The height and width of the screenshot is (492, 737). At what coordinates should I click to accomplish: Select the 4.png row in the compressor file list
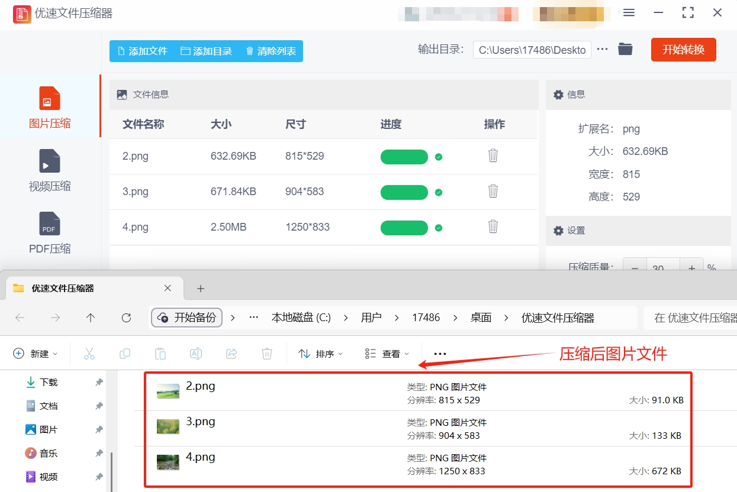tap(323, 228)
